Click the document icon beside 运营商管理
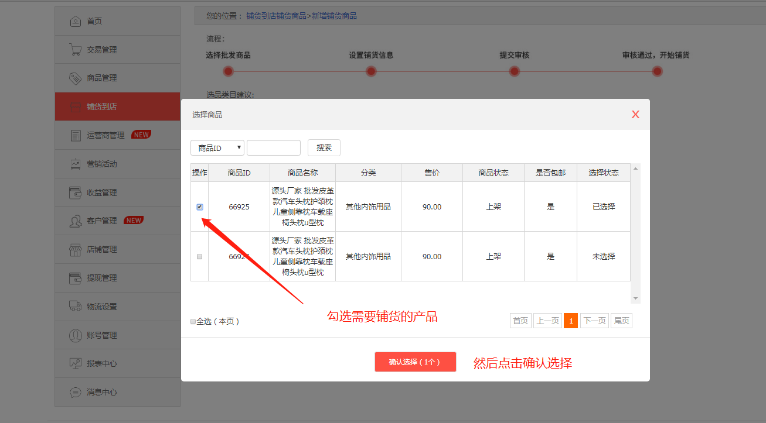This screenshot has height=423, width=766. [x=75, y=135]
